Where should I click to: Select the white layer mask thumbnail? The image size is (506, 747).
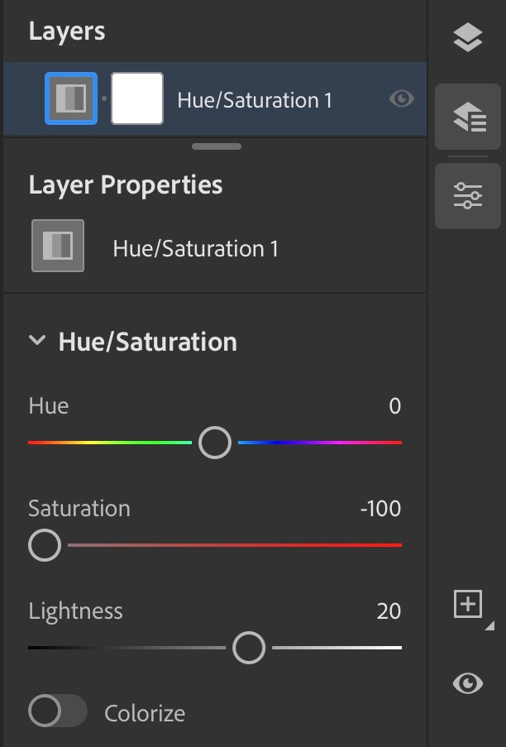[x=137, y=98]
